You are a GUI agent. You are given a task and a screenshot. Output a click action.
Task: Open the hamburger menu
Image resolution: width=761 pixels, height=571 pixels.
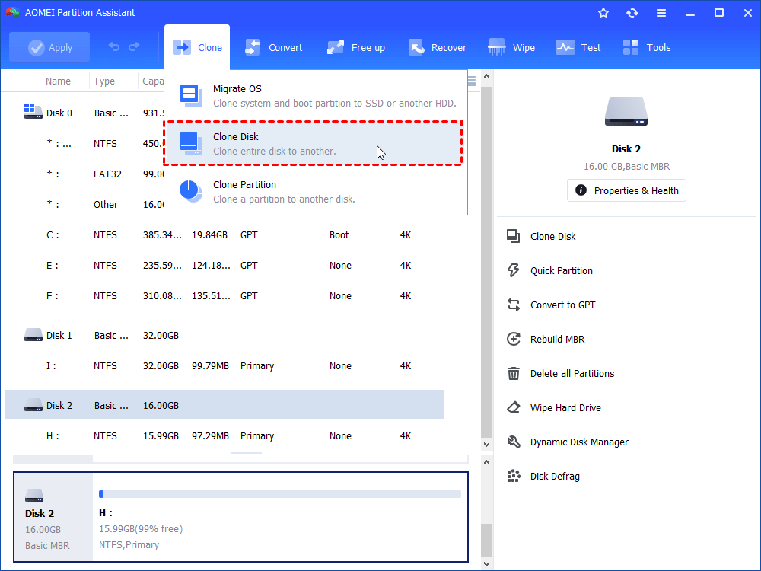[x=661, y=12]
